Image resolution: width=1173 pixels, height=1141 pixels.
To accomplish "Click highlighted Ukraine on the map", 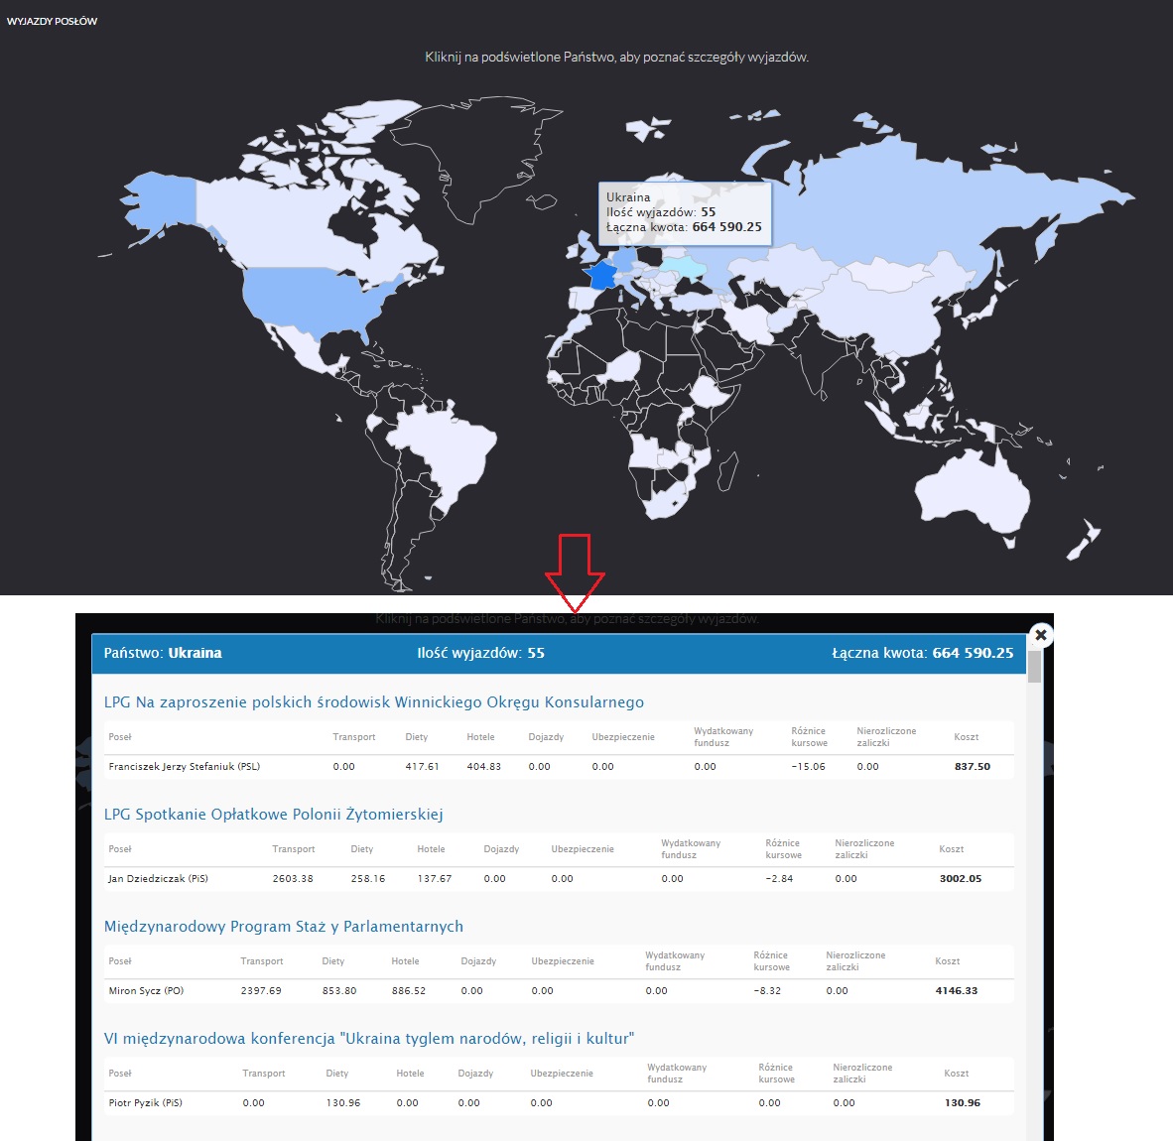I will [x=685, y=268].
